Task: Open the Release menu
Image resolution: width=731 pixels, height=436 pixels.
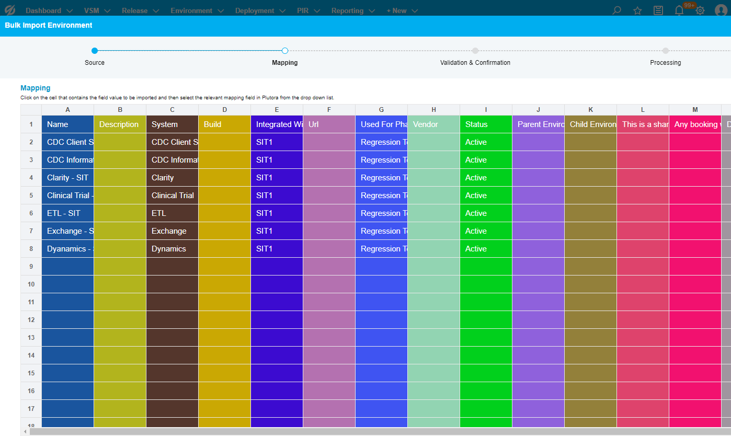Action: pos(141,10)
